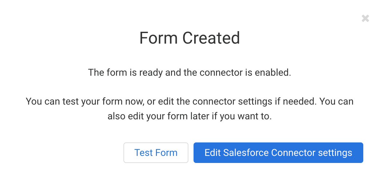The height and width of the screenshot is (179, 380).
Task: Click the Test Form button
Action: pyautogui.click(x=156, y=153)
